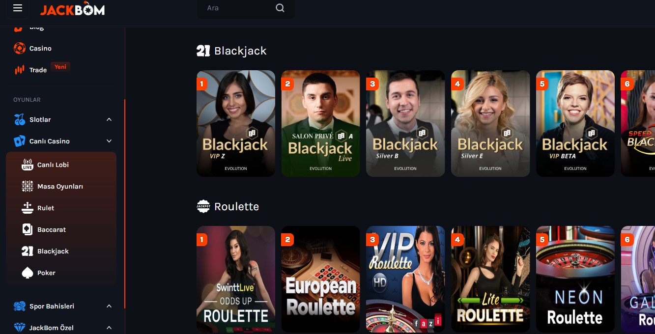Toggle the Canlı Casino dropdown chevron
This screenshot has height=334, width=655.
(x=109, y=141)
